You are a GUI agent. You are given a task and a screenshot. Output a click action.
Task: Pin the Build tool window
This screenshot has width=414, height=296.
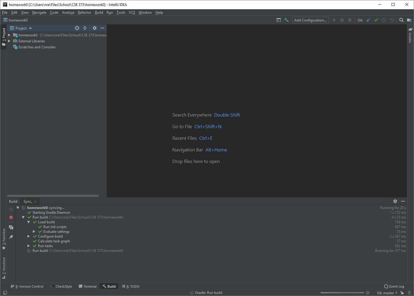tap(11, 237)
